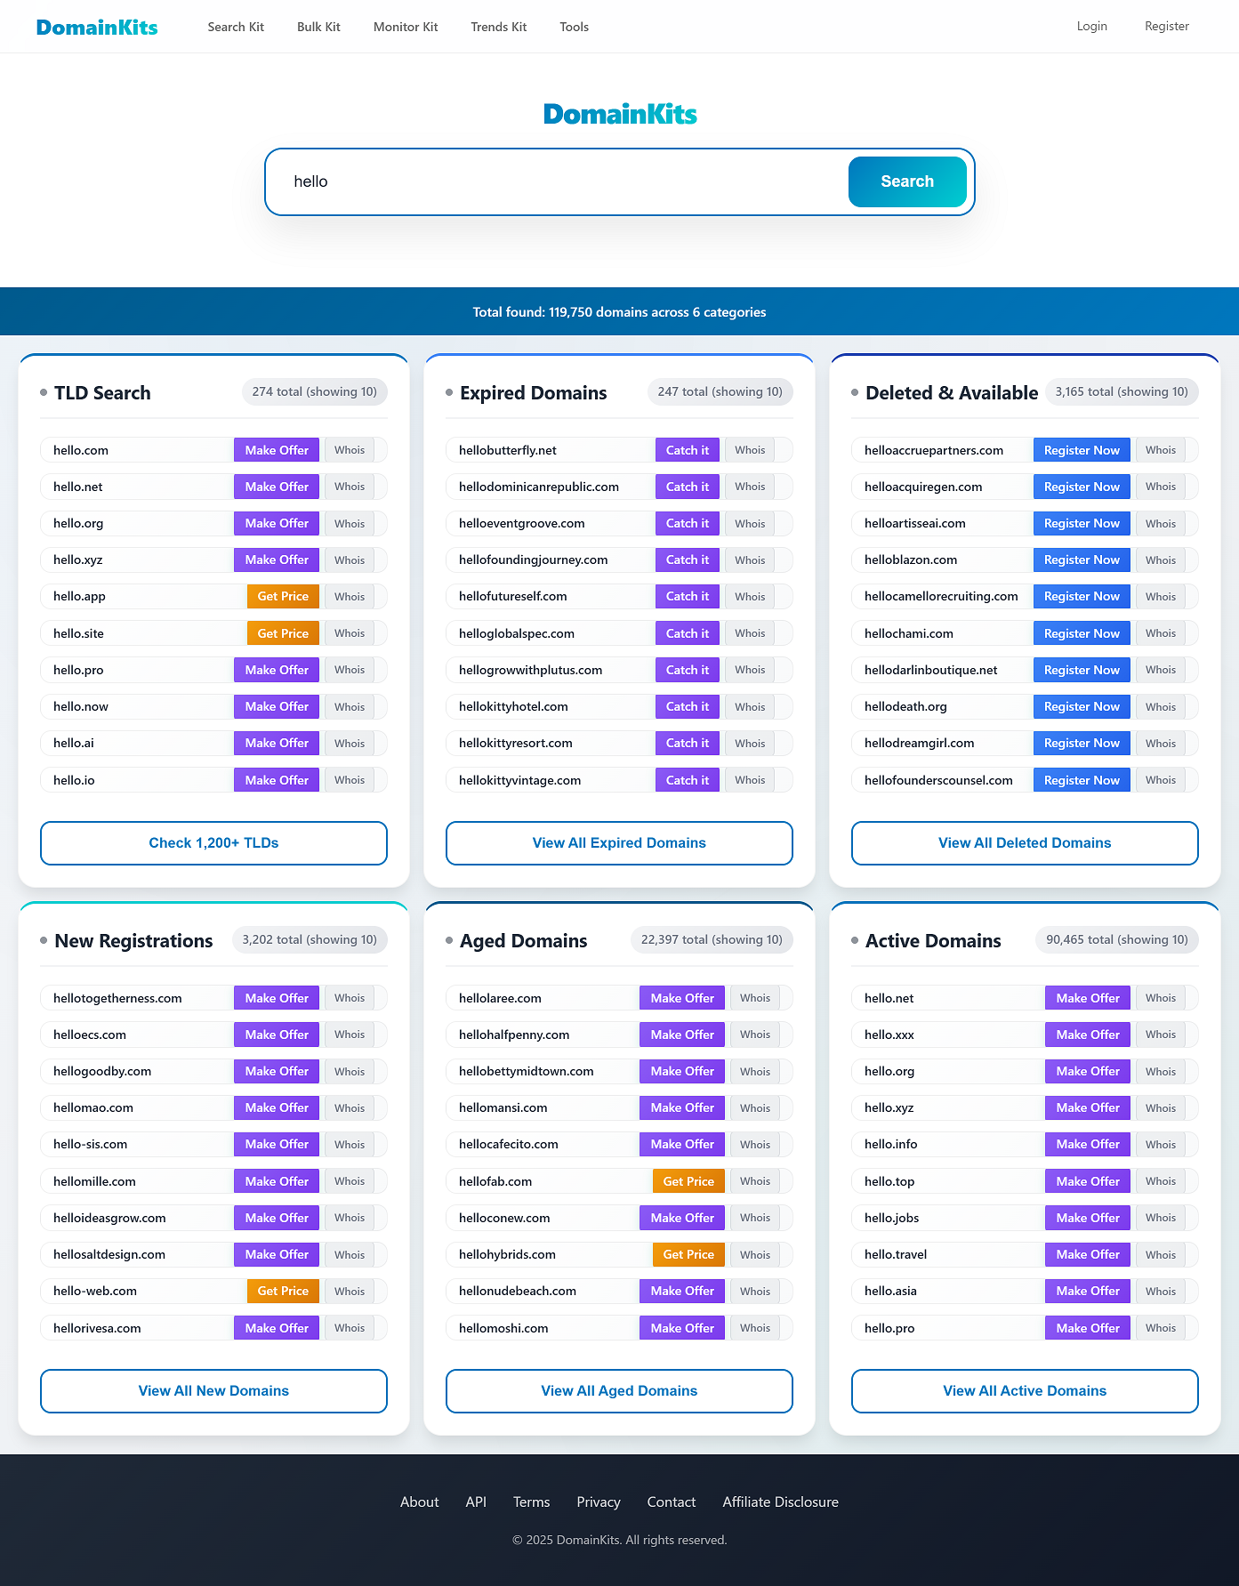The image size is (1239, 1586).
Task: Make Offer for hello.com in TLD Search
Action: (277, 450)
